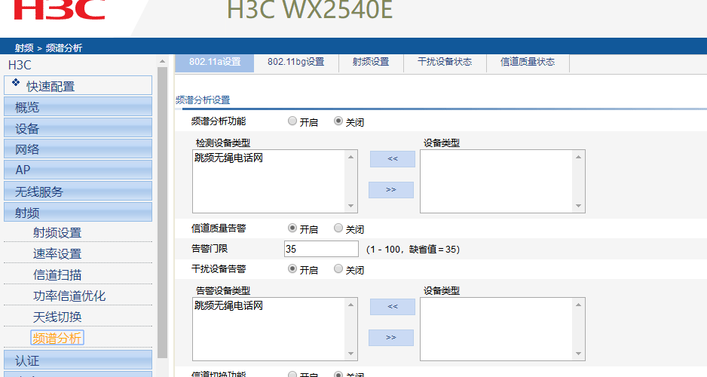Switch to the 802.11bg设置 tab

(295, 63)
